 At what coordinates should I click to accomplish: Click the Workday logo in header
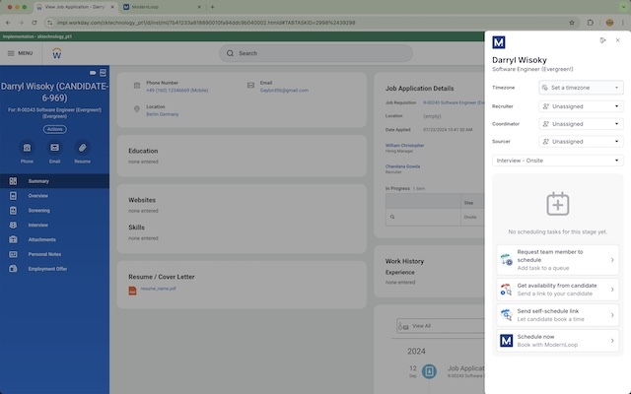tap(57, 53)
